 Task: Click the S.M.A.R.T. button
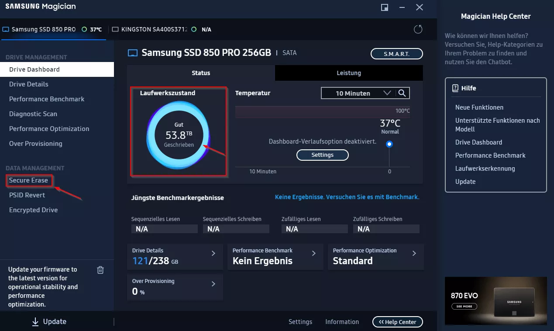click(397, 54)
